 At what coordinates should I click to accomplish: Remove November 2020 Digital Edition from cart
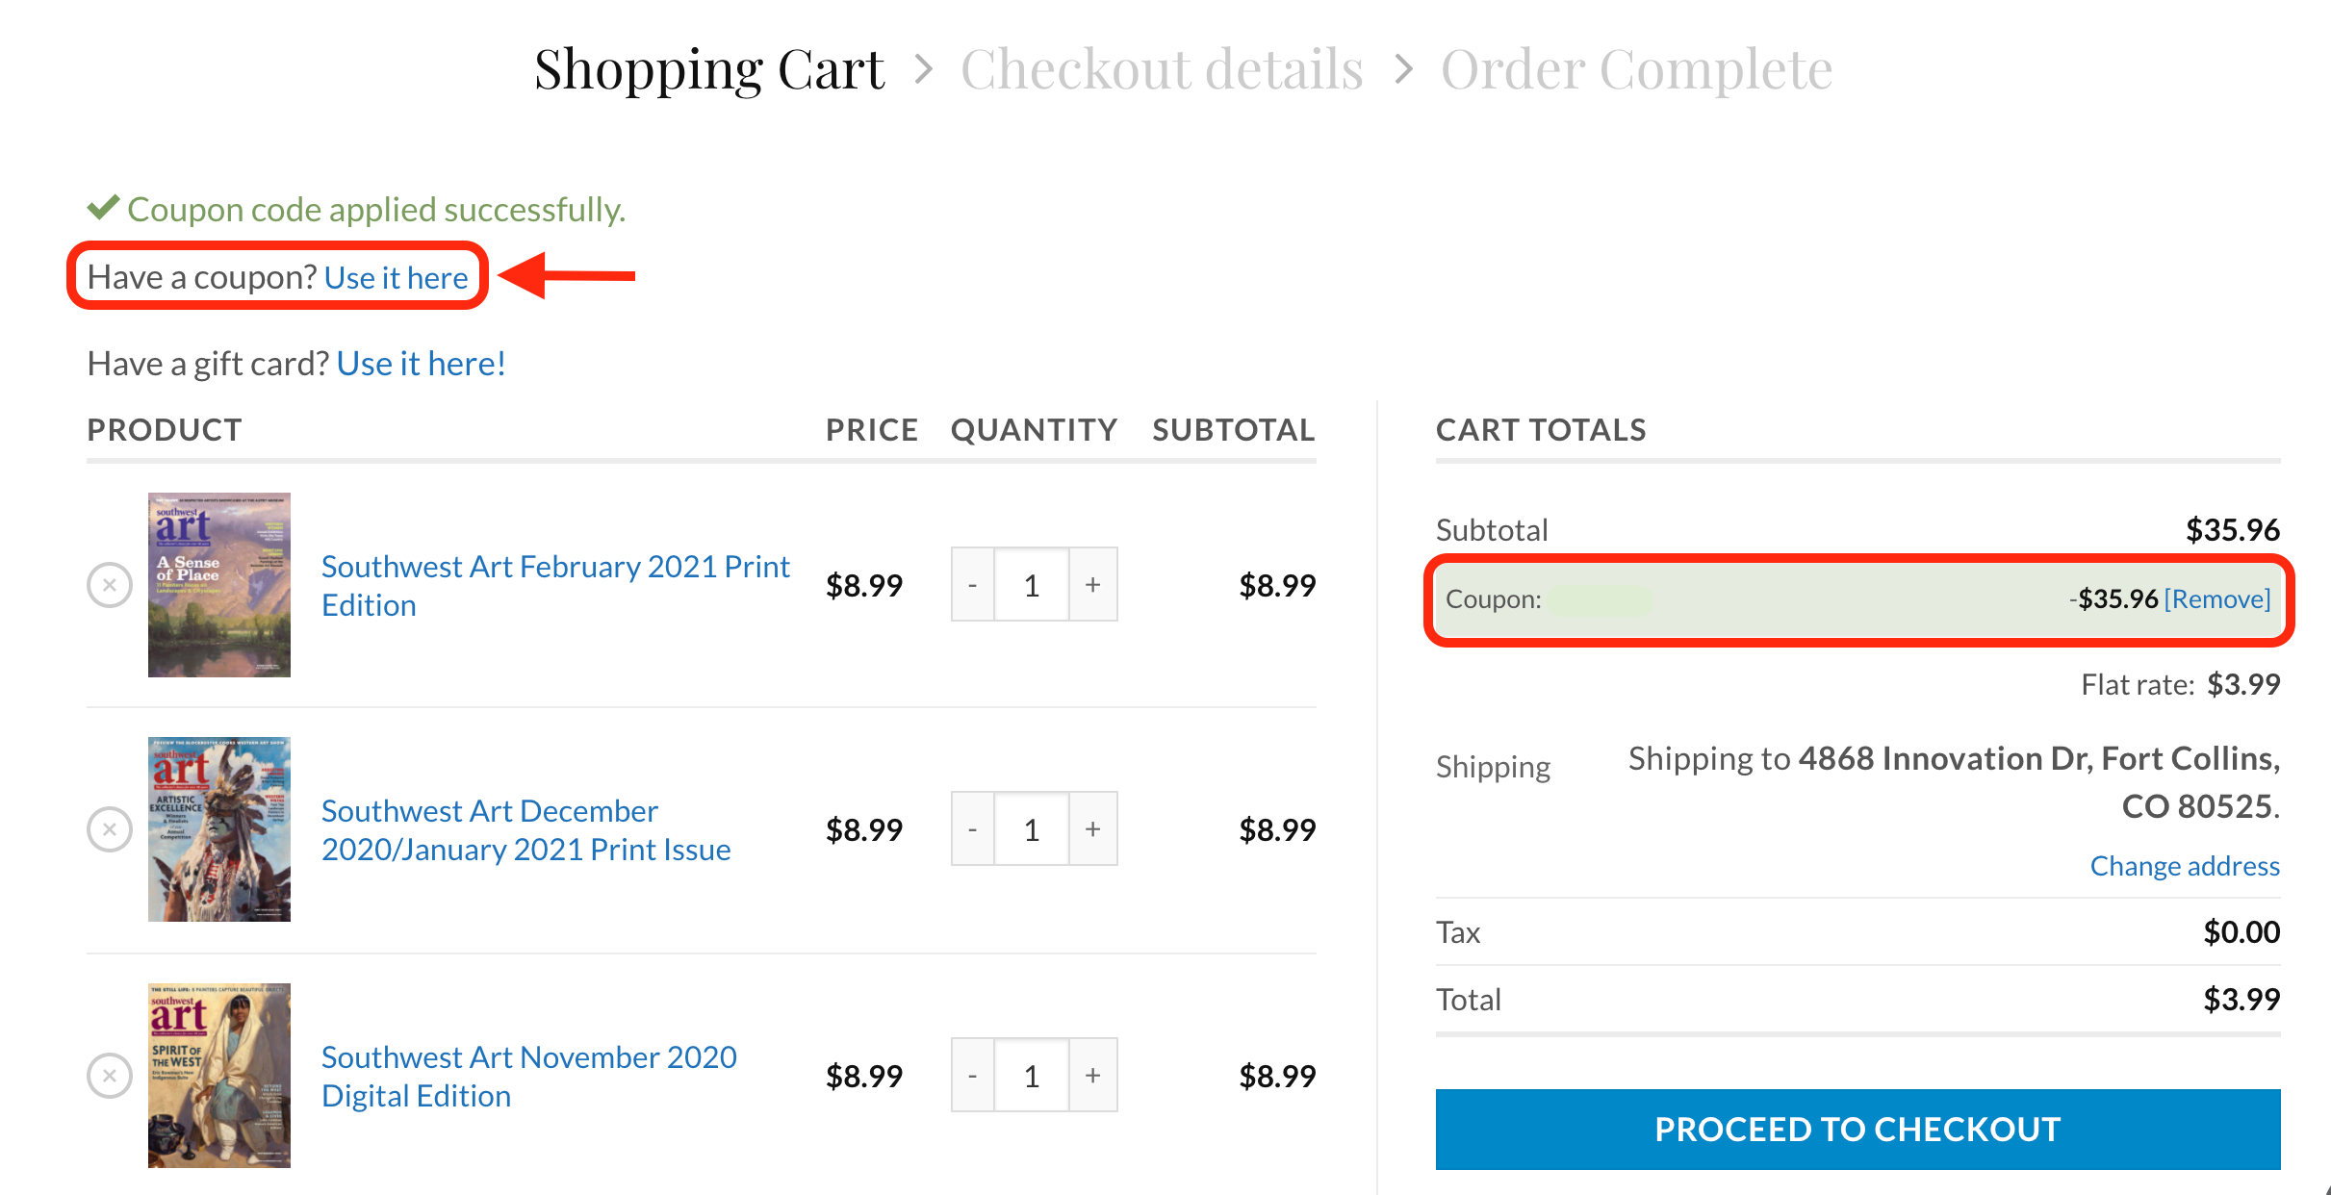[110, 1076]
